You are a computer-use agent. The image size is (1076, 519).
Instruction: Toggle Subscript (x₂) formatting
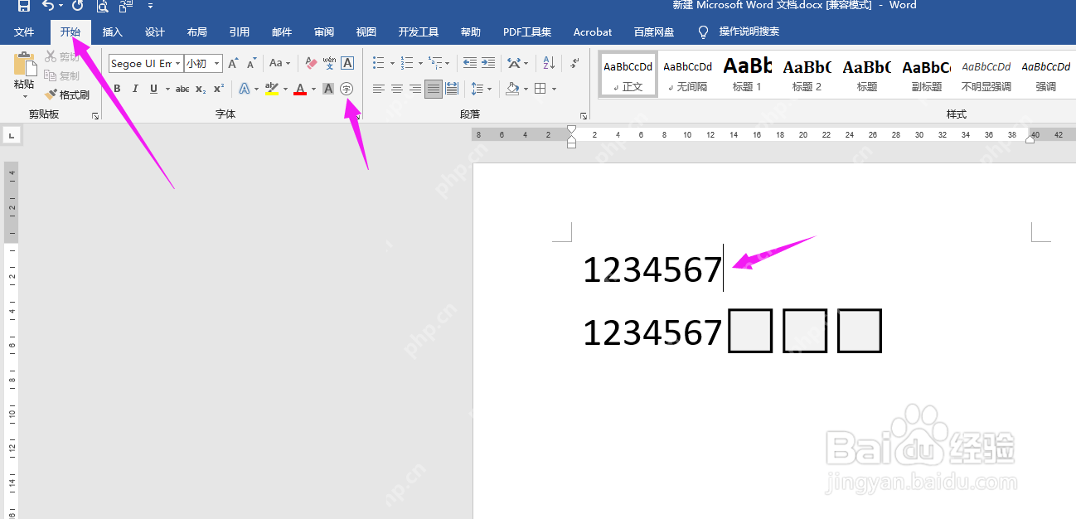pyautogui.click(x=201, y=89)
